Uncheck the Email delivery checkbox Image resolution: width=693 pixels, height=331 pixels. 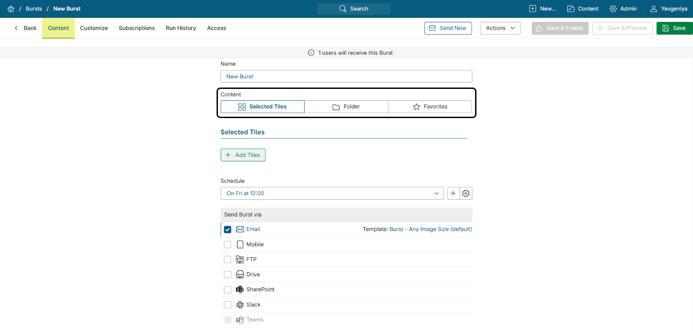click(228, 229)
